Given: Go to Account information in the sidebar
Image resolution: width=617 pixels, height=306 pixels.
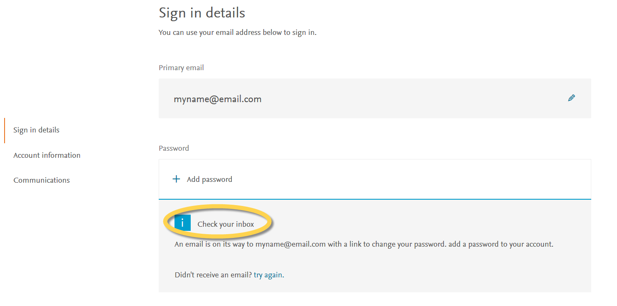Looking at the screenshot, I should (47, 155).
